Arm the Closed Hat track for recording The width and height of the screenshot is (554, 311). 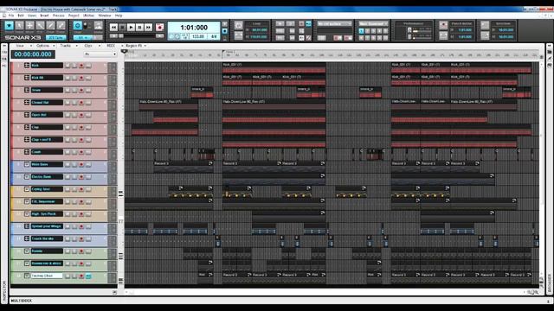[81, 103]
